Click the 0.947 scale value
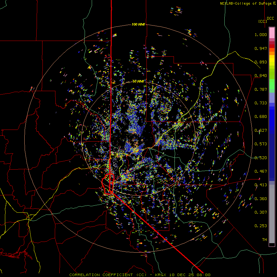The width and height of the screenshot is (277, 277). 261,48
